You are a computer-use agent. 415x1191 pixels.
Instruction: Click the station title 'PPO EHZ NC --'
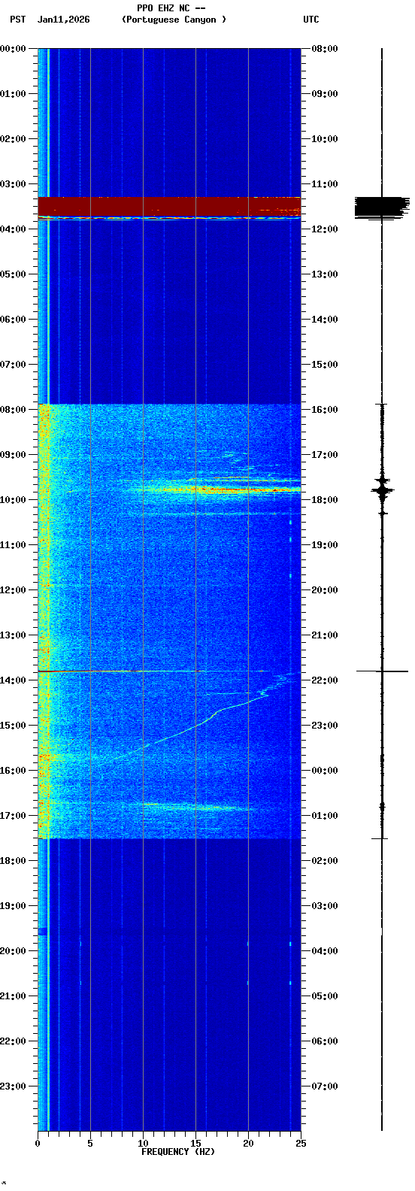pos(171,8)
